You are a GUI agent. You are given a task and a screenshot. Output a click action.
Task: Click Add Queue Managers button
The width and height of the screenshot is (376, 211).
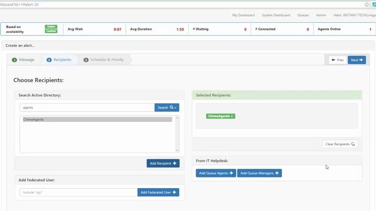pyautogui.click(x=260, y=173)
